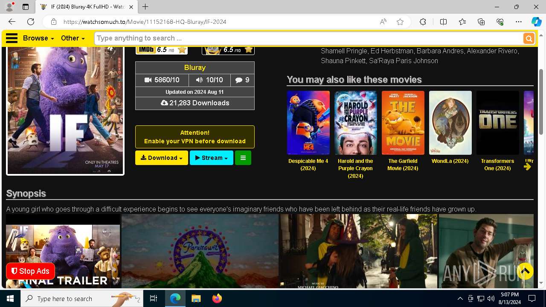Image resolution: width=546 pixels, height=307 pixels.
Task: Open a new browser tab
Action: (x=145, y=7)
